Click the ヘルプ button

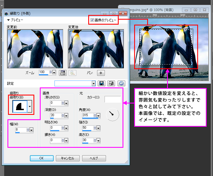click(x=94, y=158)
